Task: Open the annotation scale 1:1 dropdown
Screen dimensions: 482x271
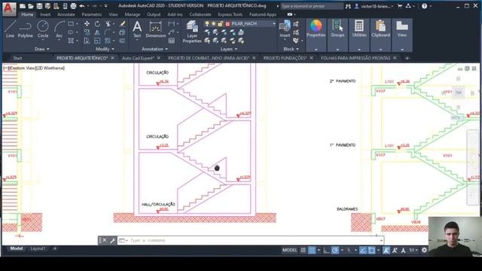Action: tap(413, 250)
